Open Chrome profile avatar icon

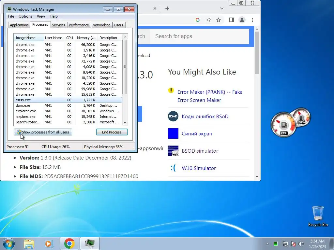pyautogui.click(x=242, y=20)
